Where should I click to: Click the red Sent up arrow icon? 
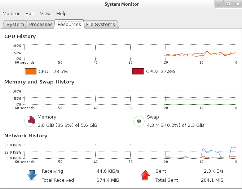145,175
